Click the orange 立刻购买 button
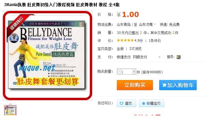 click(135, 85)
